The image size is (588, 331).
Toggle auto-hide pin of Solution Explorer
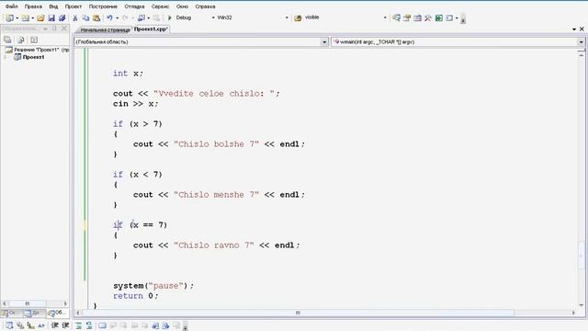(x=55, y=29)
